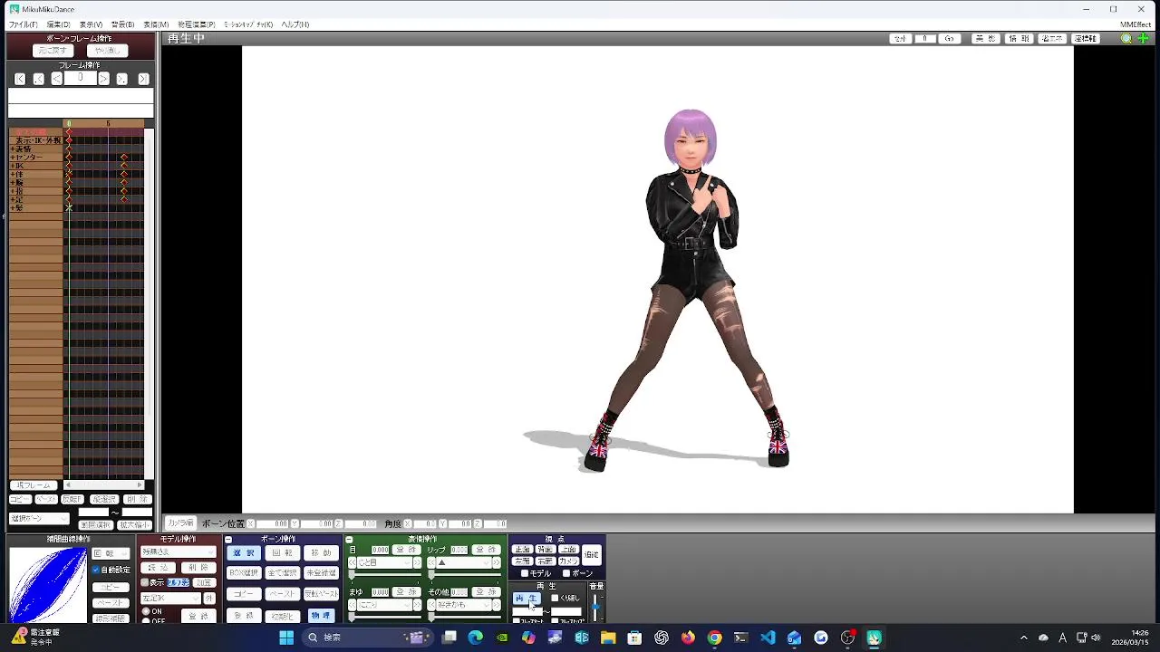The height and width of the screenshot is (652, 1160).
Task: Open the 物理演算(P) menu
Action: click(196, 24)
